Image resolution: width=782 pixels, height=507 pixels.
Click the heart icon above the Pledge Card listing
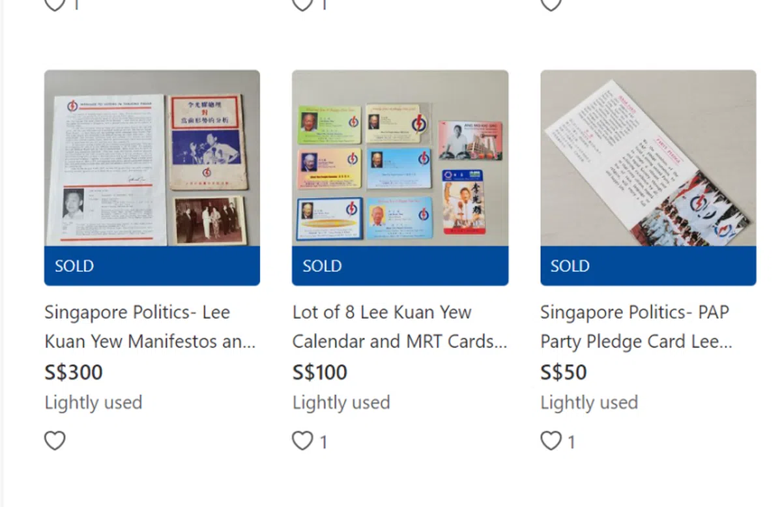(550, 5)
